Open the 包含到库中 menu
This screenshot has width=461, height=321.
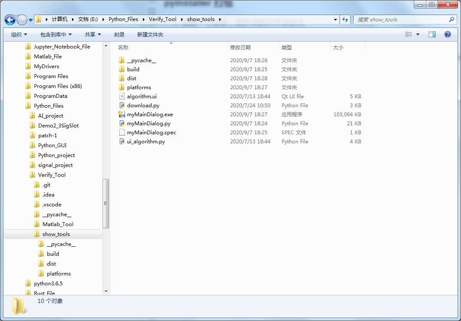pos(56,35)
